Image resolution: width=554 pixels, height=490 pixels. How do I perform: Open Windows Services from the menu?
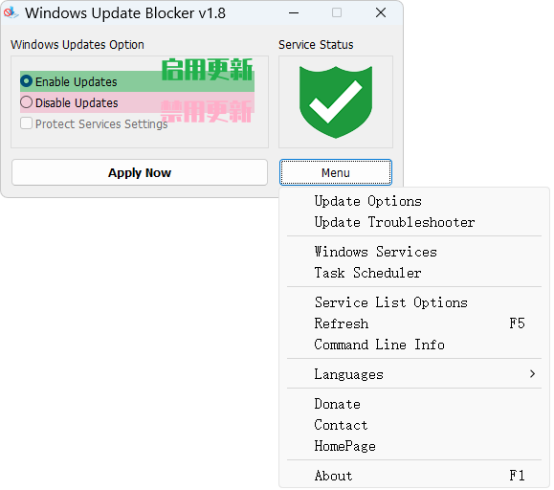click(x=414, y=252)
